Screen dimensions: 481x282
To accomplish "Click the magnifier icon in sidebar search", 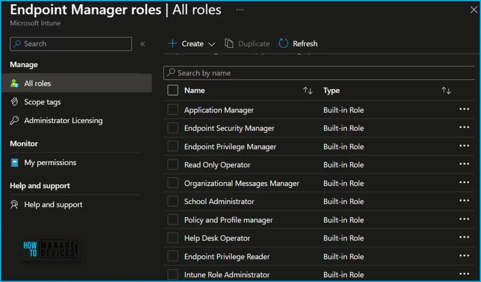I will click(x=17, y=44).
